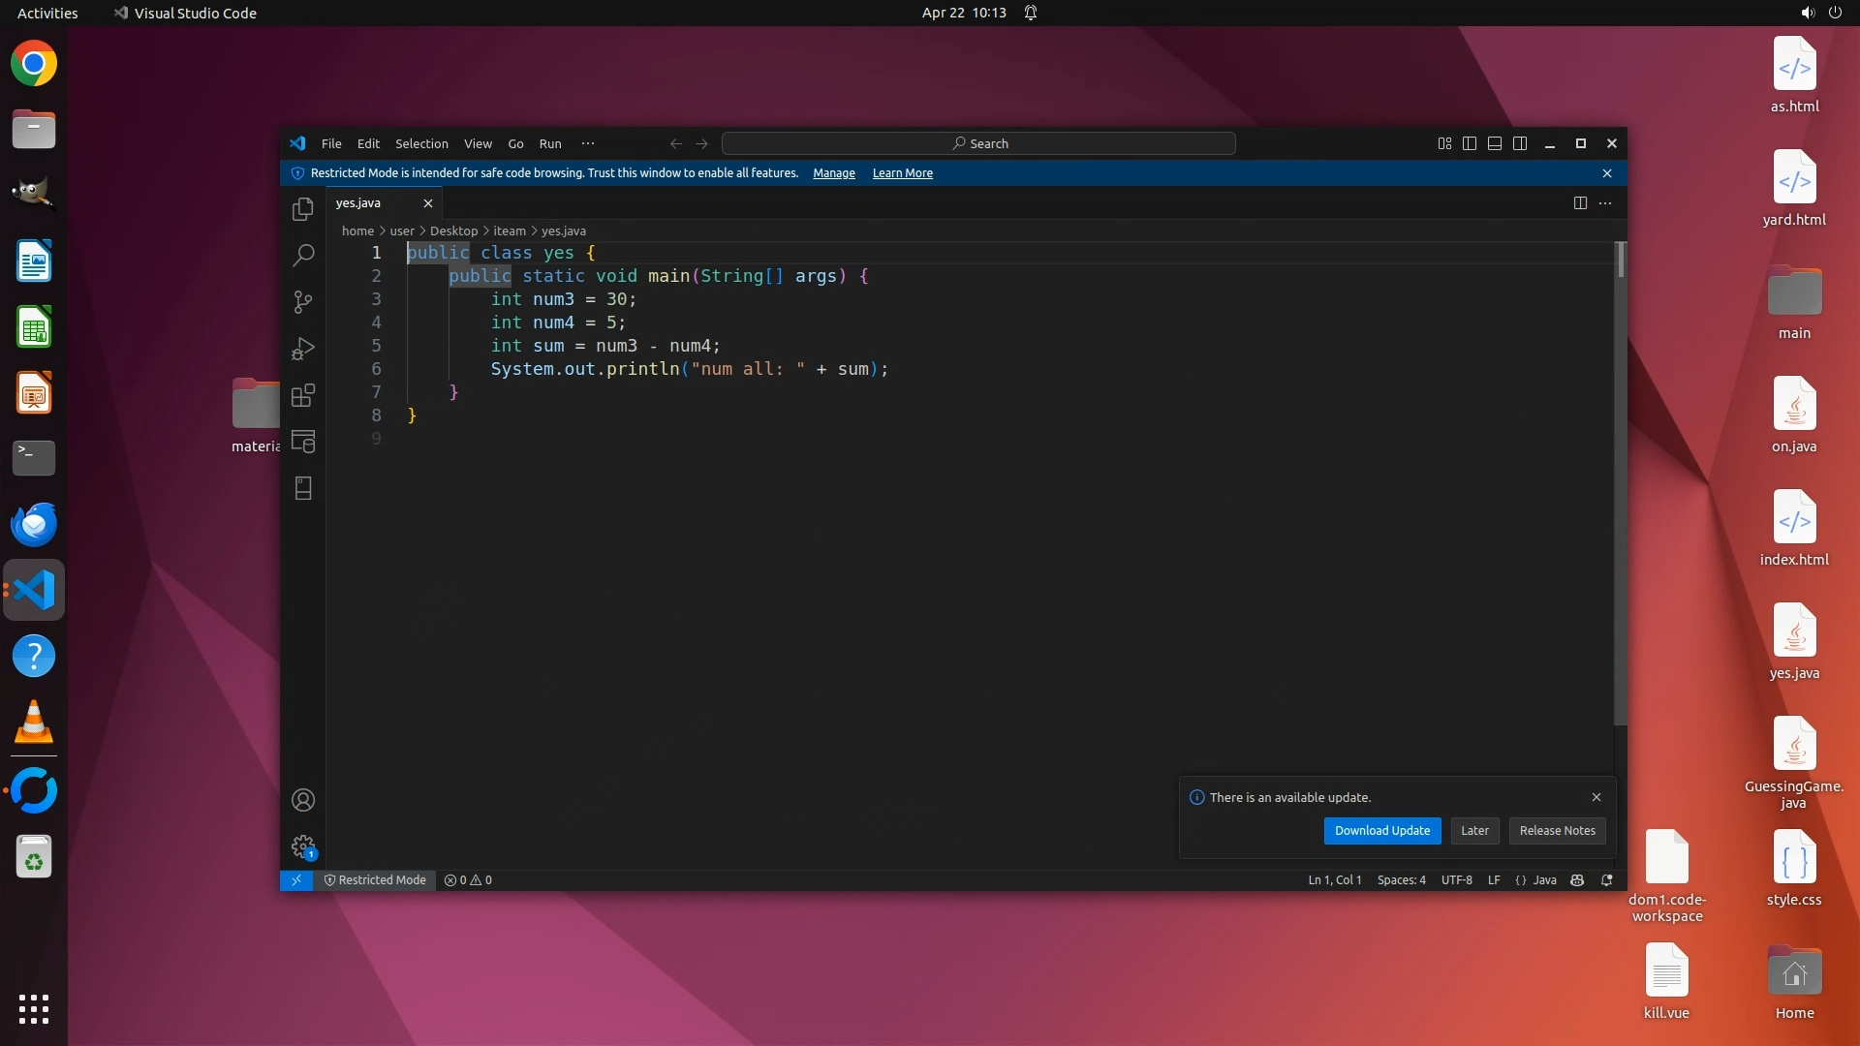The height and width of the screenshot is (1046, 1860).
Task: Open the Explorer view in activity bar
Action: coord(303,209)
